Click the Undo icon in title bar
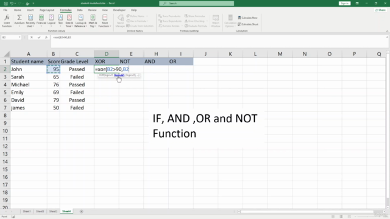390x219 pixels. 12,4
